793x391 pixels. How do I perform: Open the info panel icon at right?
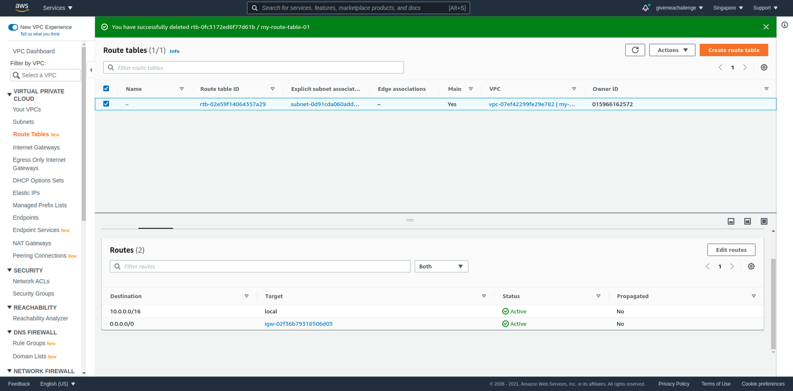pos(784,25)
